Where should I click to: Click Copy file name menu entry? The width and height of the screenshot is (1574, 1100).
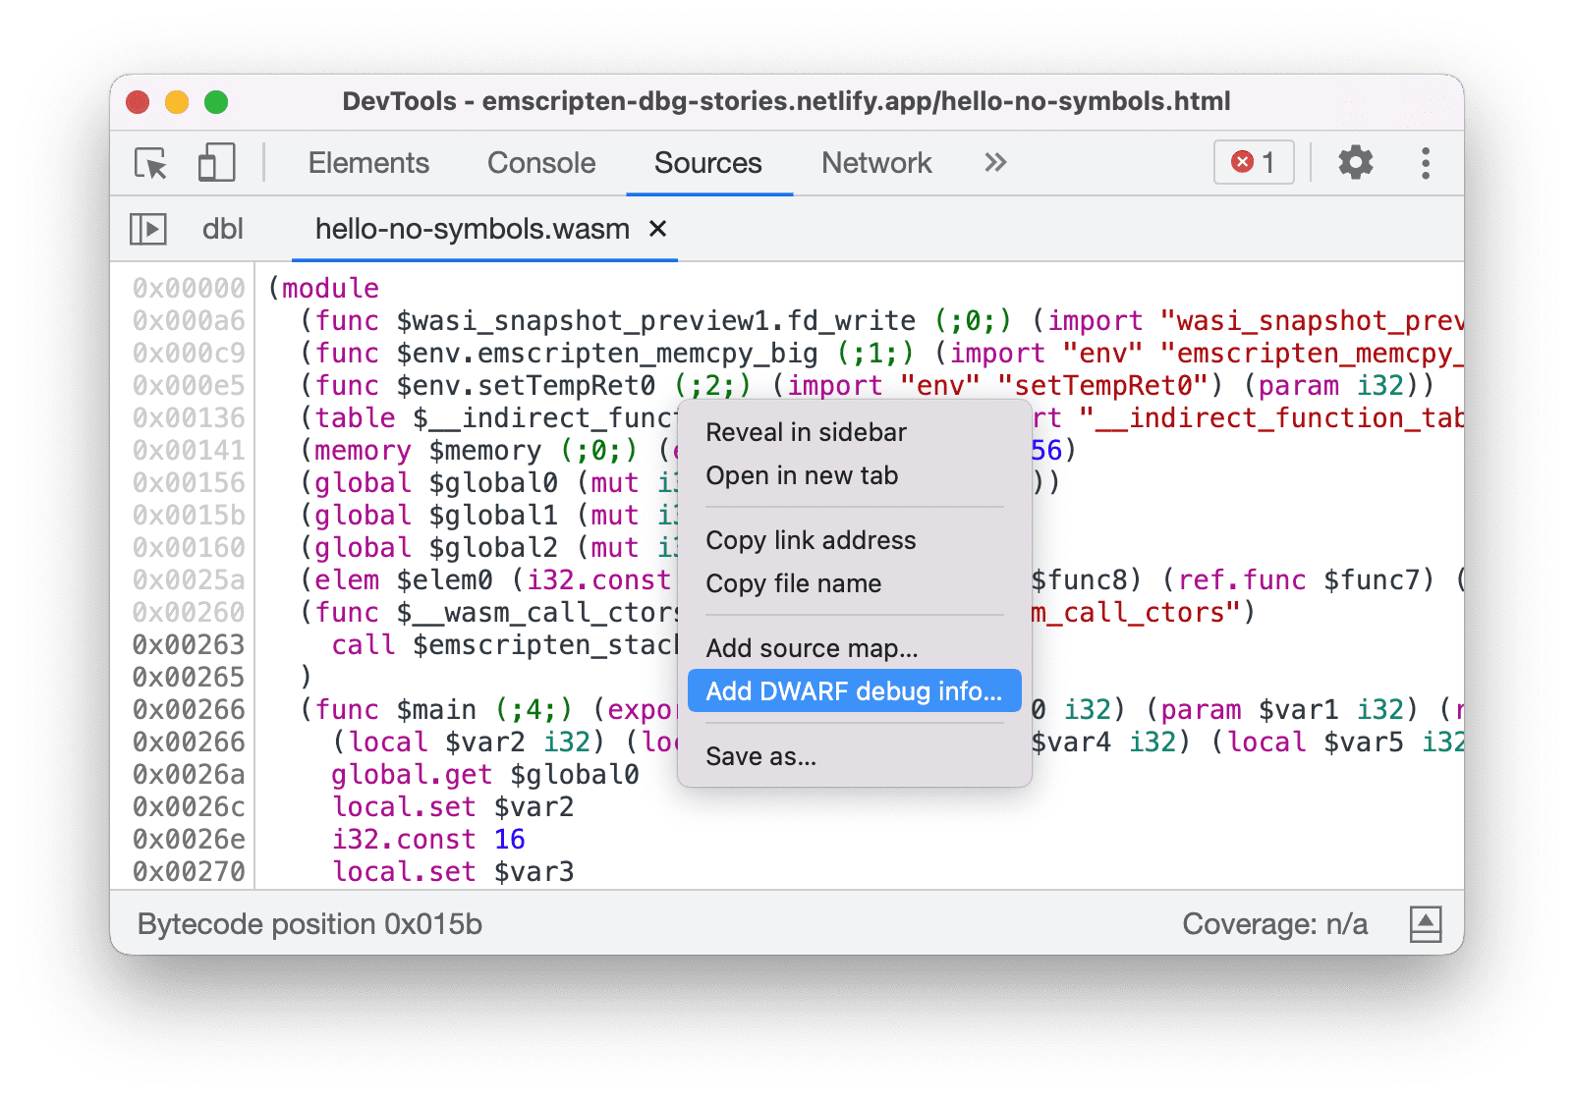pyautogui.click(x=794, y=583)
